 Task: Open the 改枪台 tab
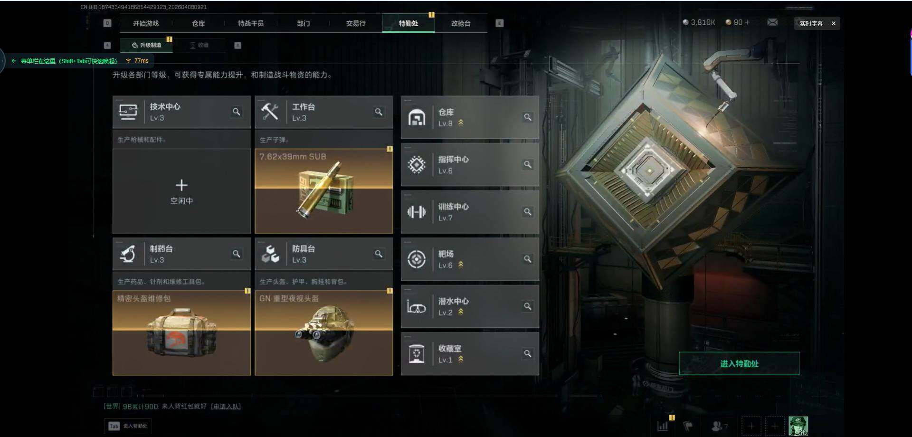[x=461, y=23]
